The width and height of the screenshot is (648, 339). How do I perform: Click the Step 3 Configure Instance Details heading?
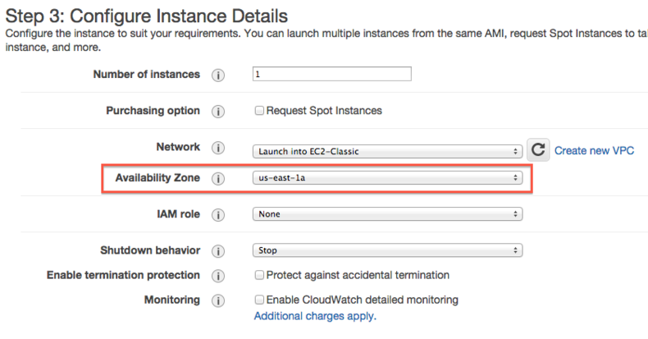(x=147, y=15)
